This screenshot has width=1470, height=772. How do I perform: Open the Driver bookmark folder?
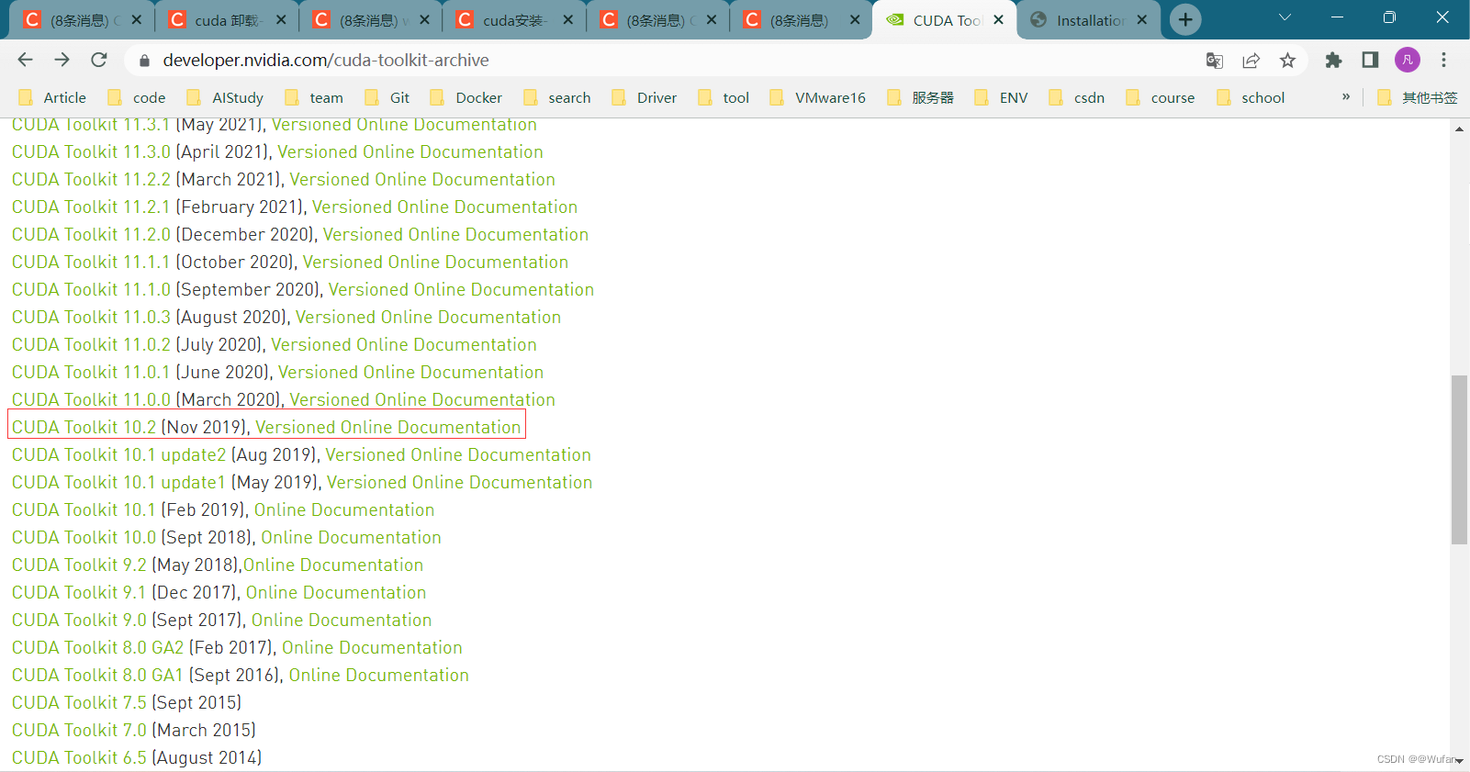[x=645, y=97]
